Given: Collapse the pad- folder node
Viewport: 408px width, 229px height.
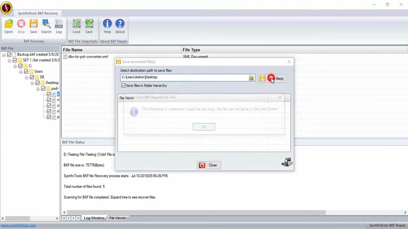Looking at the screenshot, I should click(x=38, y=89).
